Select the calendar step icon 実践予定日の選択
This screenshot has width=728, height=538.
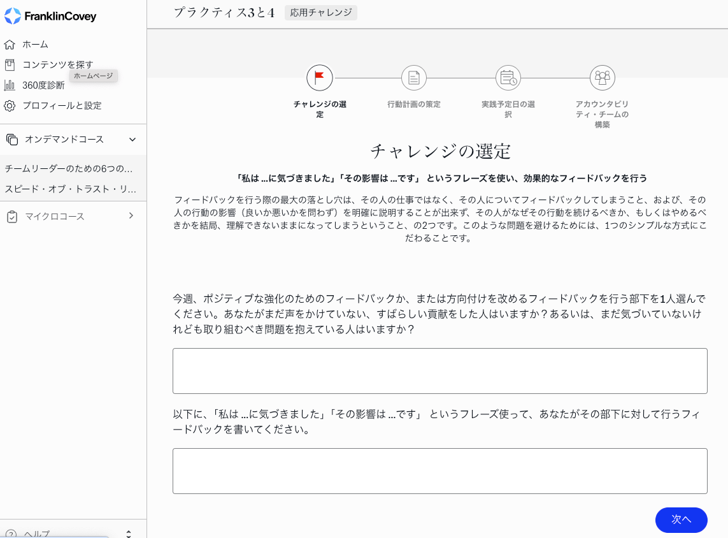tap(508, 78)
